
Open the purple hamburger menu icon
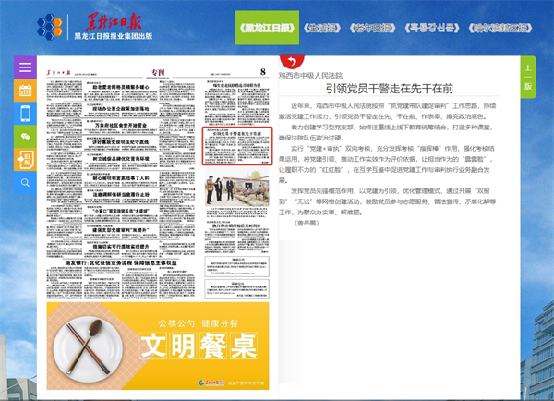25,68
